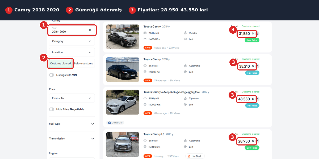
Task: Open the Category dropdown
Action: (x=72, y=41)
